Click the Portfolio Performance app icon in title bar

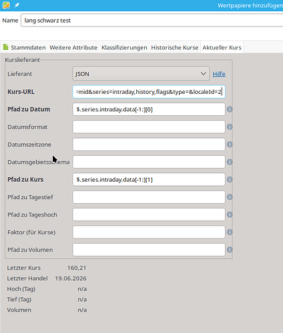(6, 5)
